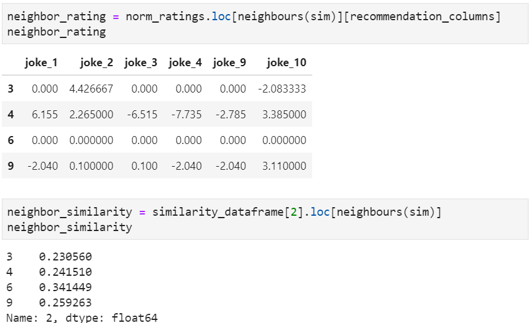Select the 3.385000 table cell
Screen dimensions: 531x323
(283, 115)
